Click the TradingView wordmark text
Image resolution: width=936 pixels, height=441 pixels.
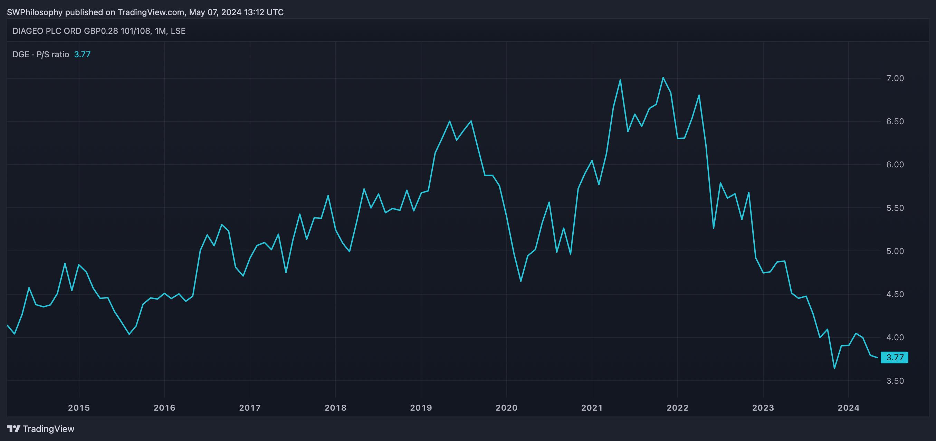(x=48, y=429)
